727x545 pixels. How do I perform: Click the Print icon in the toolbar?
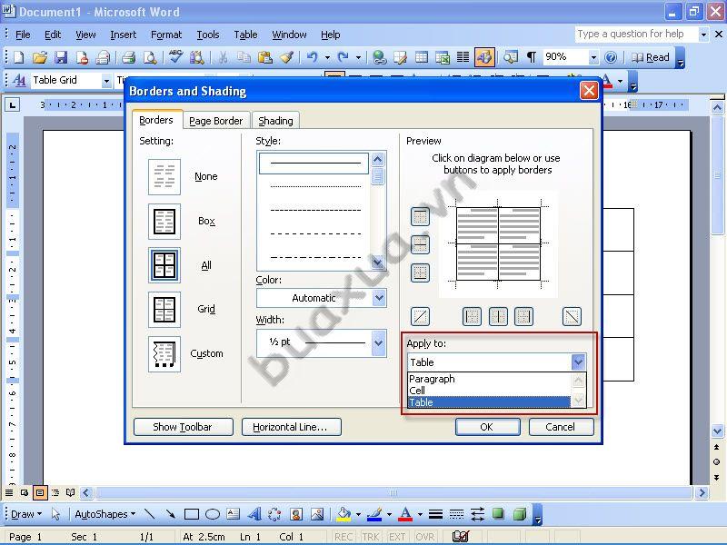pos(128,57)
